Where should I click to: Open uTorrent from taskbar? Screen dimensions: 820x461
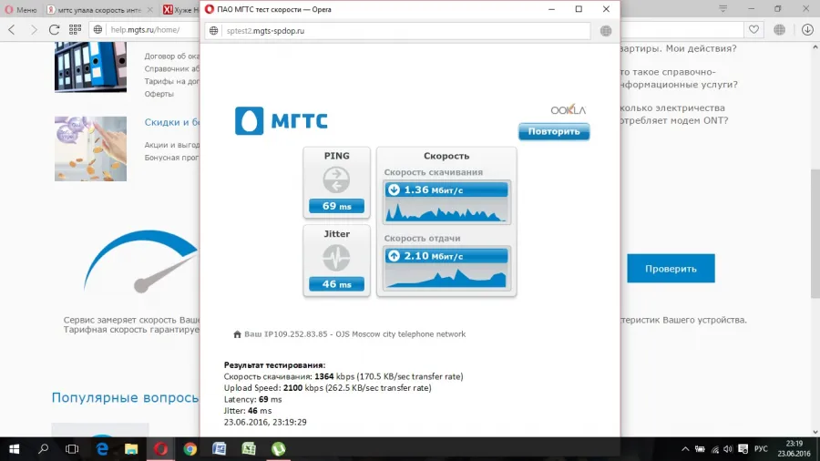click(278, 449)
